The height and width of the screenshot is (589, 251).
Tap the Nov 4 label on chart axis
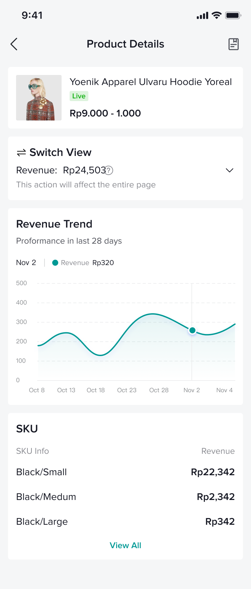(224, 390)
